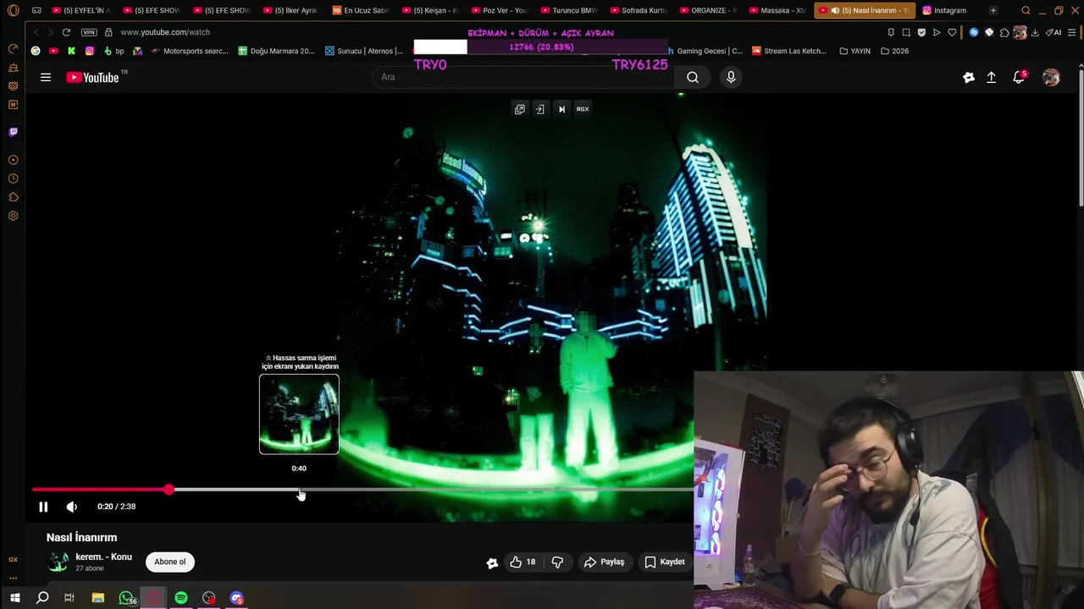Like the video with 18 likes
1084x609 pixels.
coord(523,562)
